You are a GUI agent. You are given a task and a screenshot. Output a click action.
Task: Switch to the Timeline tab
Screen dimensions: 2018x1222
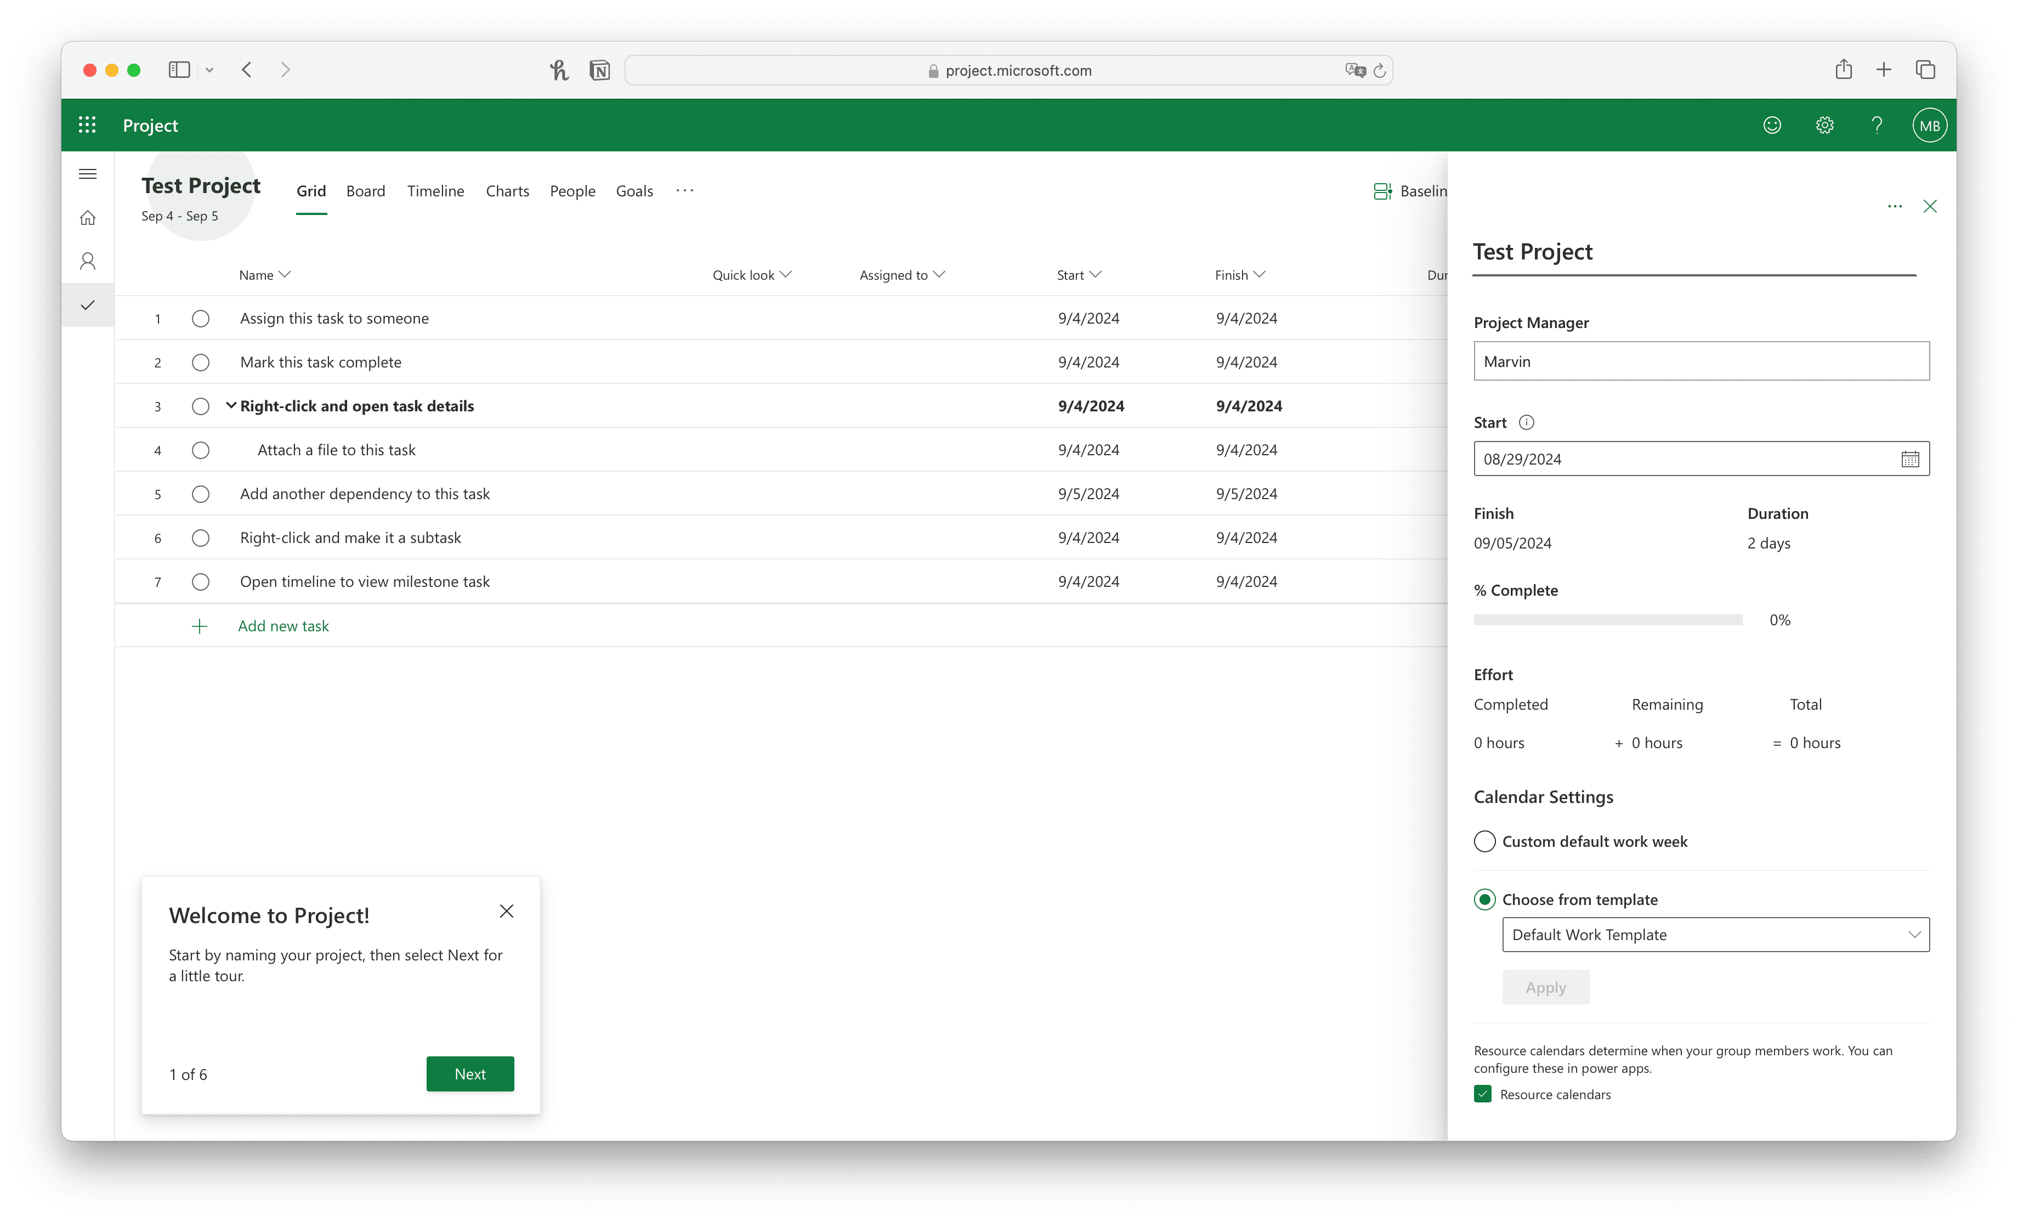[x=435, y=191]
